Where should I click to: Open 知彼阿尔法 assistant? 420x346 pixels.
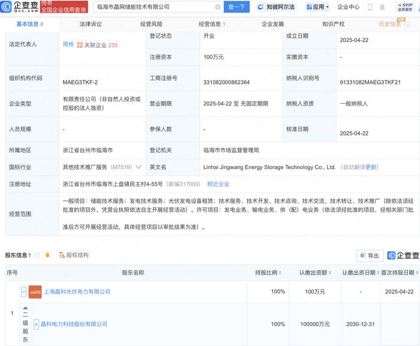point(277,7)
